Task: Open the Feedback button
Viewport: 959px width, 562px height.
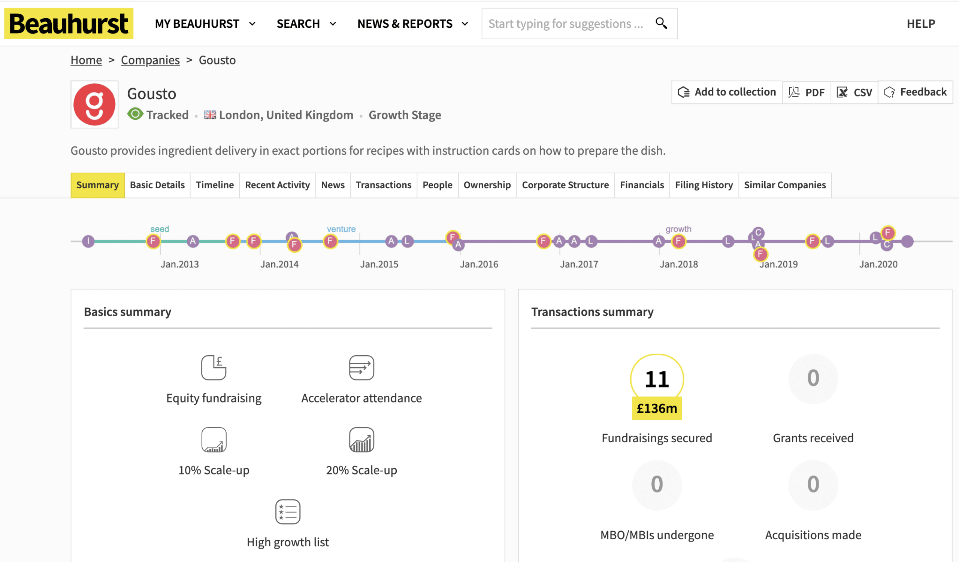Action: point(915,92)
